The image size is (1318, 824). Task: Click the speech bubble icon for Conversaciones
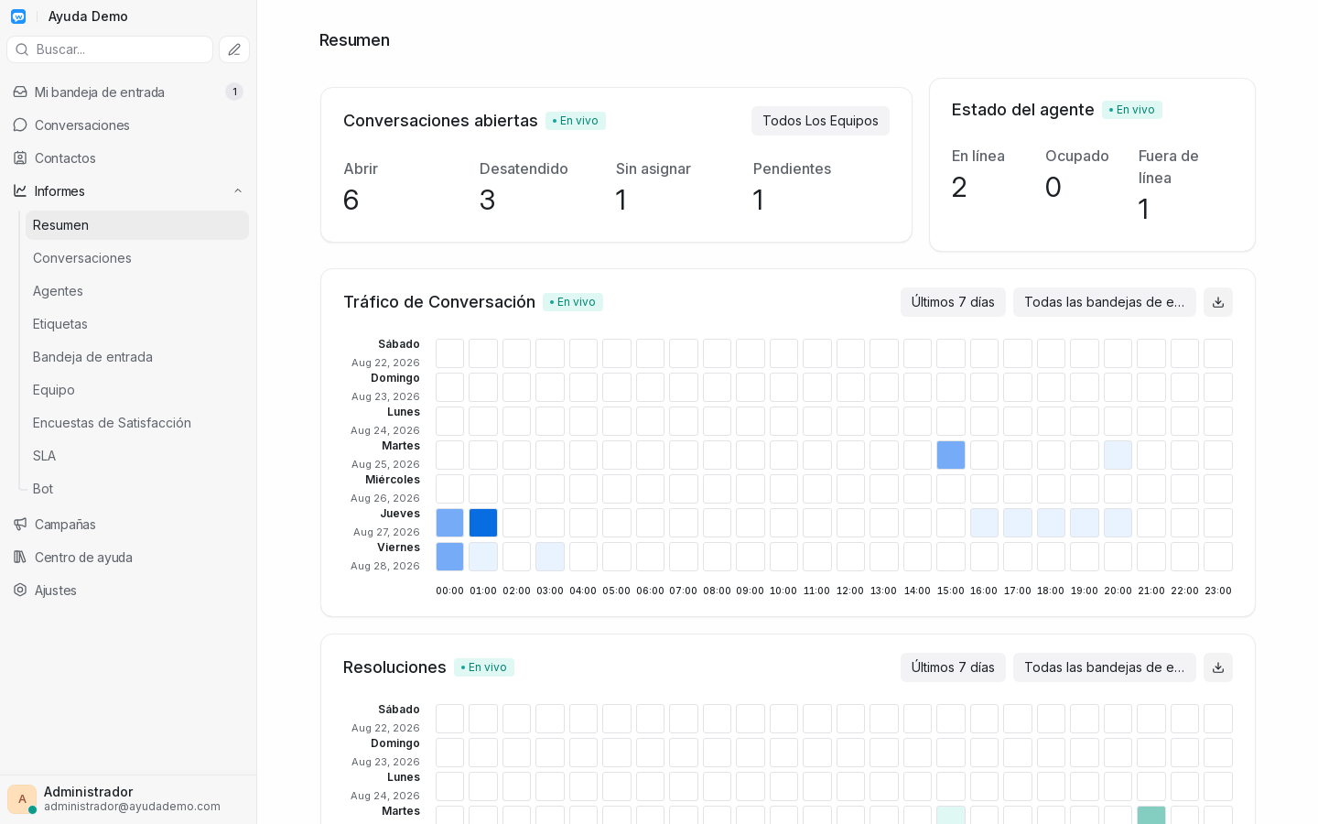click(x=20, y=125)
